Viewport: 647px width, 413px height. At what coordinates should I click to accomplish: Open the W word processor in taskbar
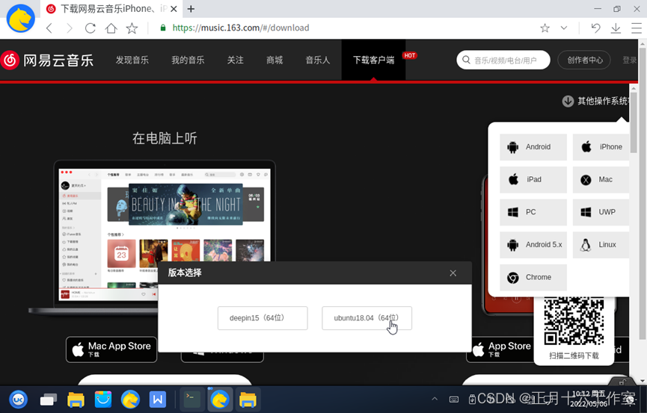(158, 400)
